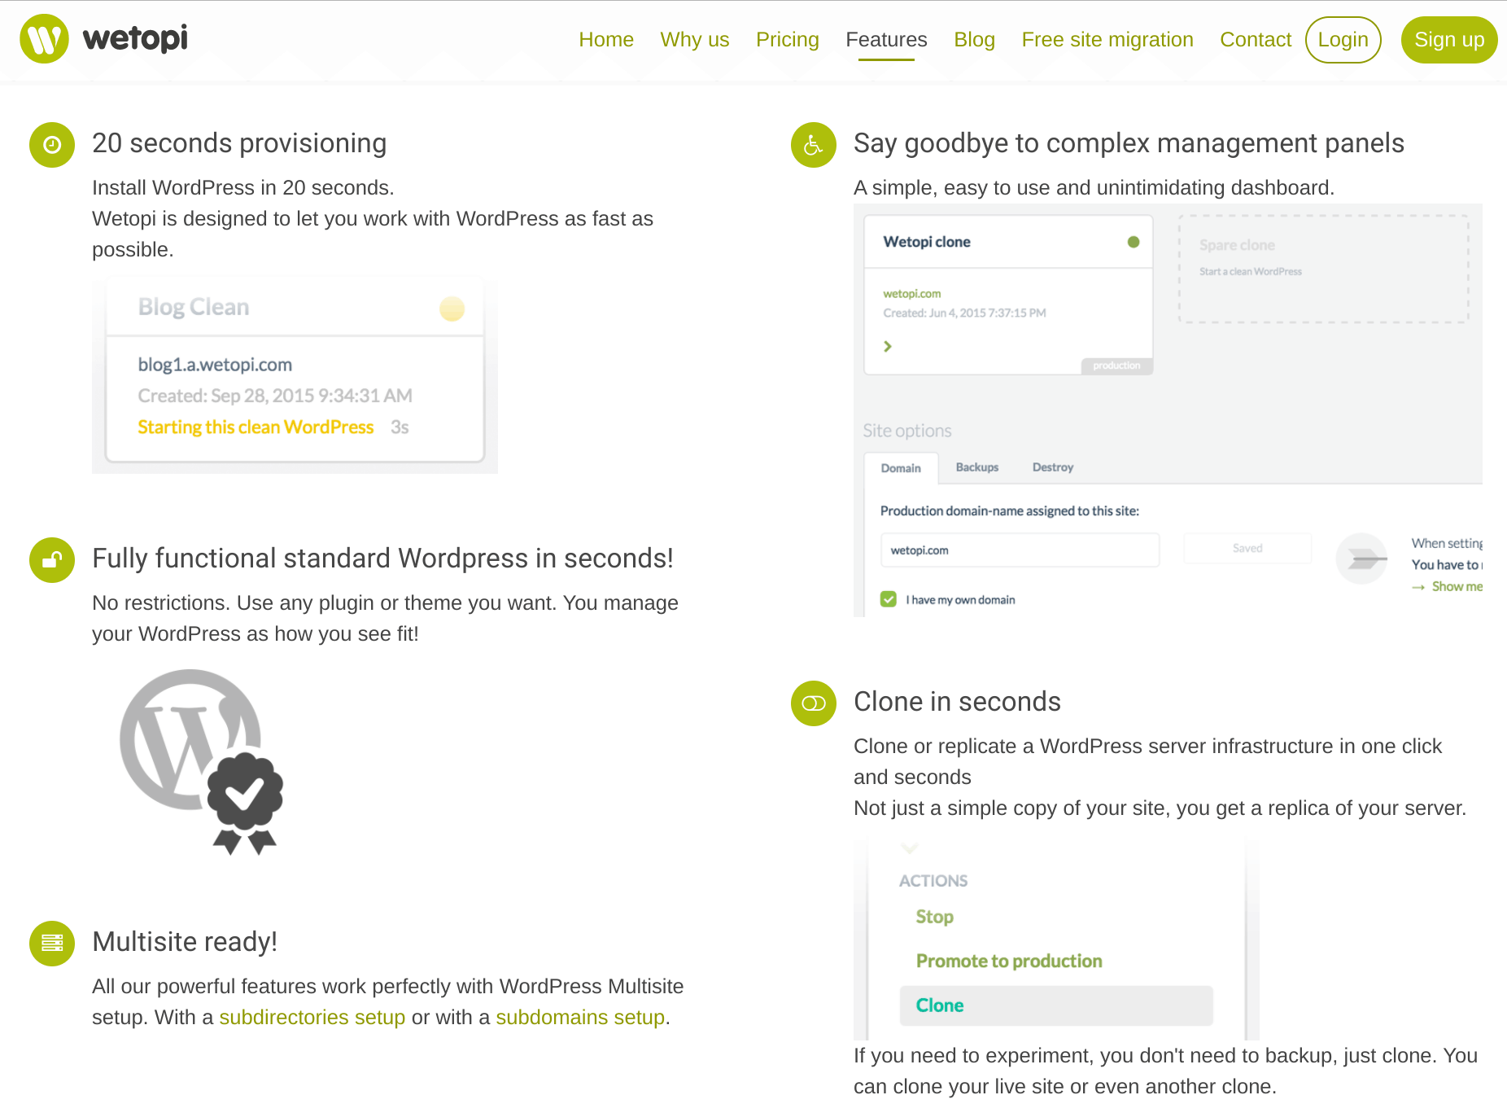
Task: Click the blog1.a.wetopi.com address text
Action: click(215, 365)
